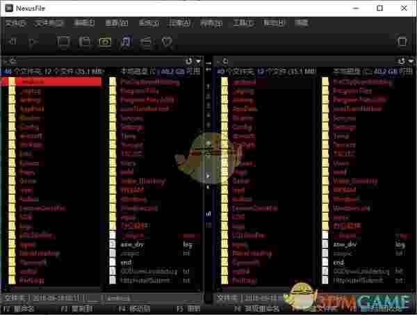Screen dimensions: 417x315
Task: Click the heart favorites toolbar icon
Action: point(167,42)
